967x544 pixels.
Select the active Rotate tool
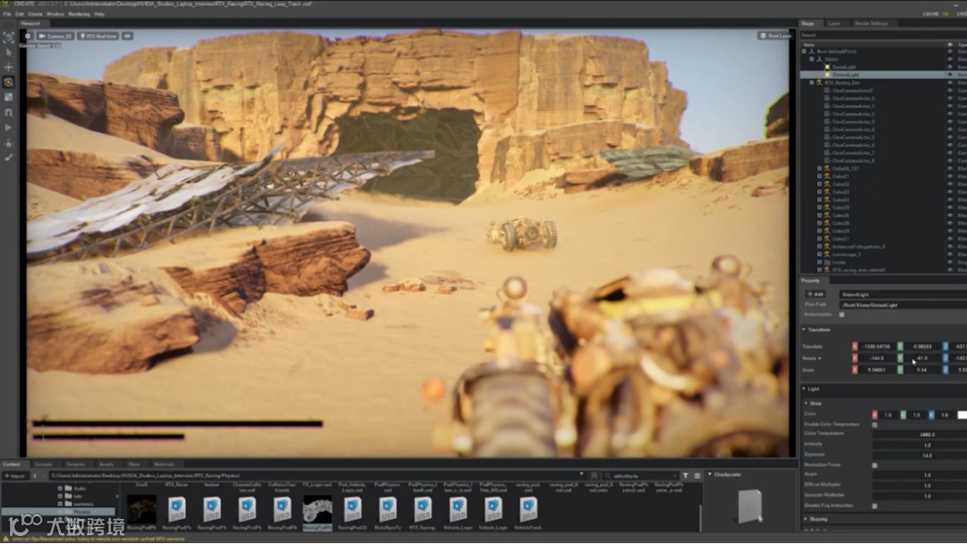click(9, 82)
